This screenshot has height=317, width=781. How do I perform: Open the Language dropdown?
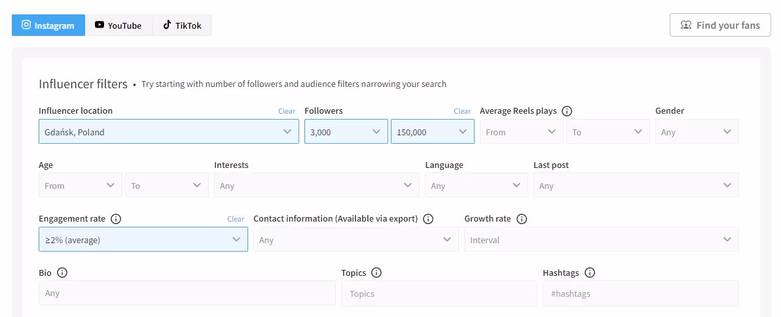(476, 186)
